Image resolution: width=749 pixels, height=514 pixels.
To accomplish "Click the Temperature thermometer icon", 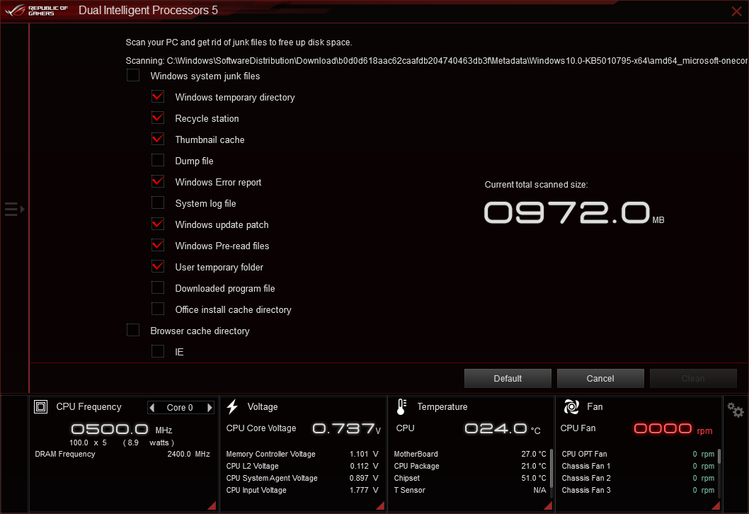I will click(400, 406).
